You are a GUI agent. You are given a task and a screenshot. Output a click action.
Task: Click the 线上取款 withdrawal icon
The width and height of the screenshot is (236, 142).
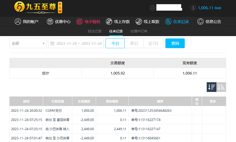tap(139, 22)
